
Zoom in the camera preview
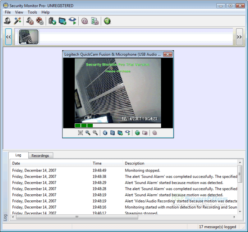pos(88,133)
